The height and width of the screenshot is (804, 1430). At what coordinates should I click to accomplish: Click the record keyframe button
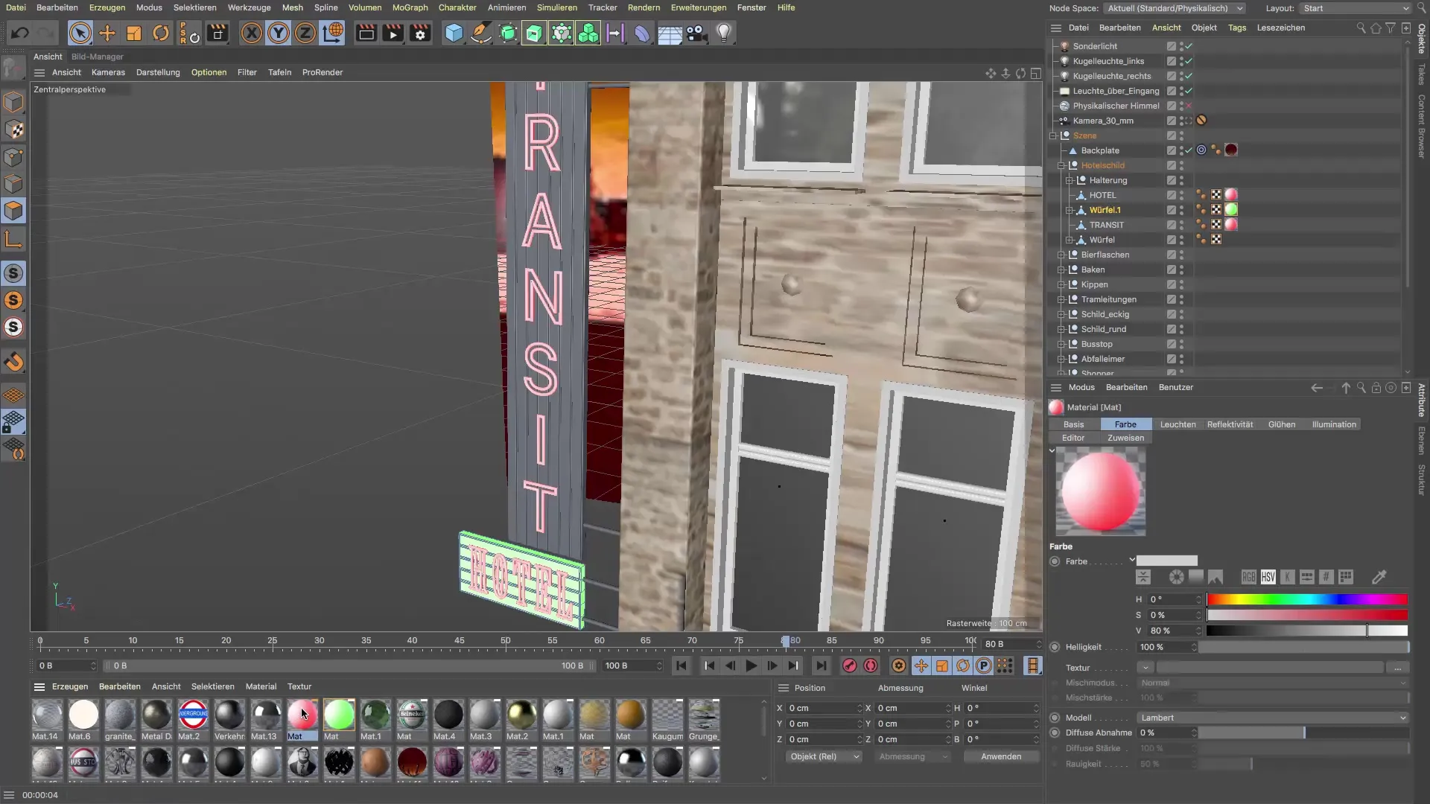(x=849, y=666)
